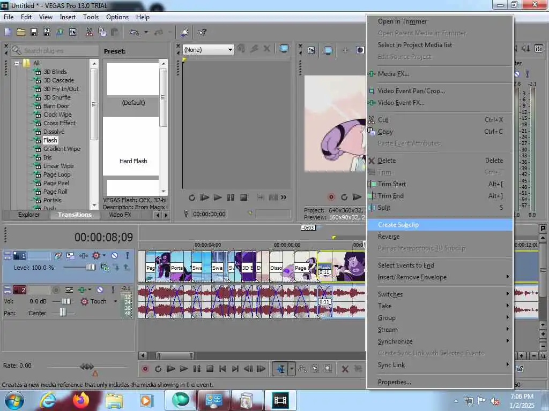The image size is (549, 411).
Task: Select the Normal Edit tool
Action: (x=281, y=369)
